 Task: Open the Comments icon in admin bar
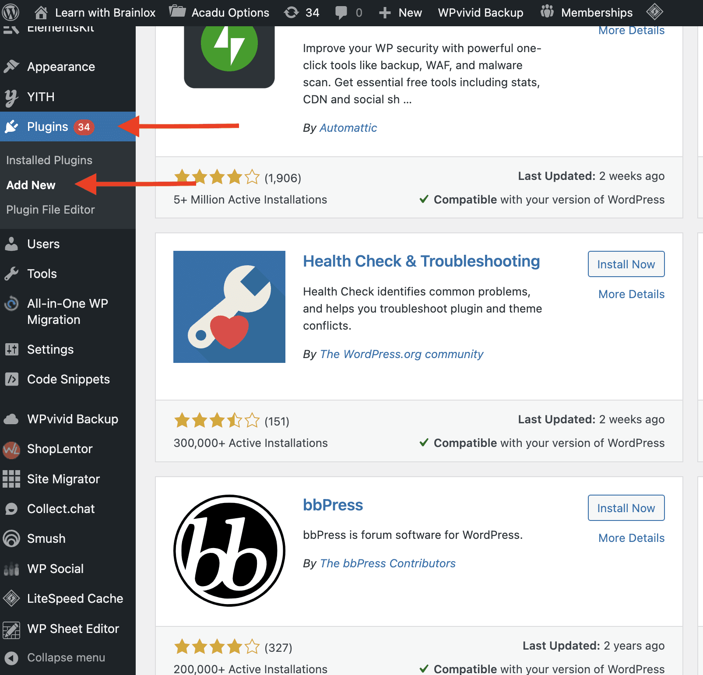(348, 12)
